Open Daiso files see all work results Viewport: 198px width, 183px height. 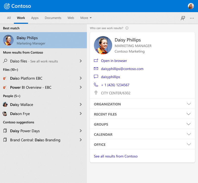(x=43, y=61)
